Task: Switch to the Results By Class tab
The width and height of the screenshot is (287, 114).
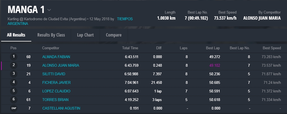Action: point(51,35)
